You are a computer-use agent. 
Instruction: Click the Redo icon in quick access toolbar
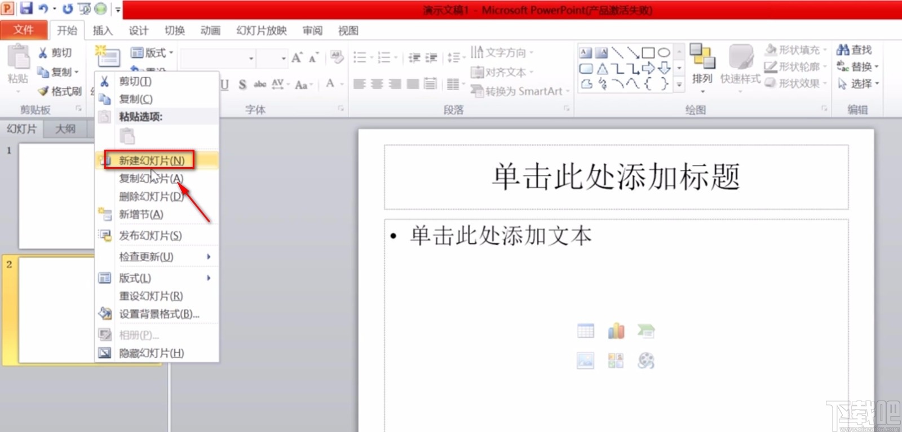(x=68, y=8)
